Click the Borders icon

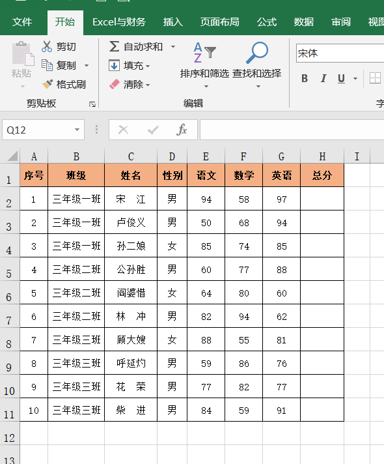click(375, 78)
